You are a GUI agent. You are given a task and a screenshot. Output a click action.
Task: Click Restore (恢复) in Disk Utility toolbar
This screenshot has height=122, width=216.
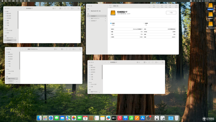(166, 6)
